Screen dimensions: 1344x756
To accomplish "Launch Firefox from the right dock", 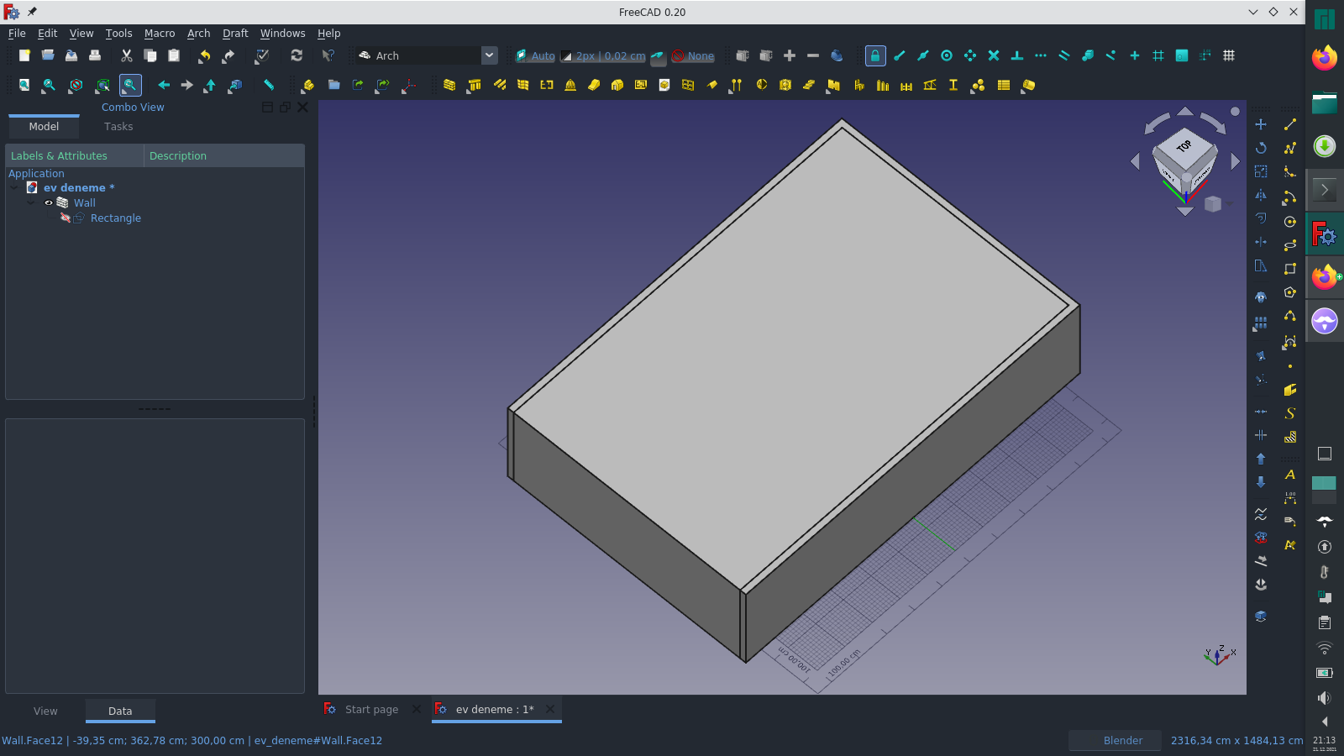I will (1325, 60).
